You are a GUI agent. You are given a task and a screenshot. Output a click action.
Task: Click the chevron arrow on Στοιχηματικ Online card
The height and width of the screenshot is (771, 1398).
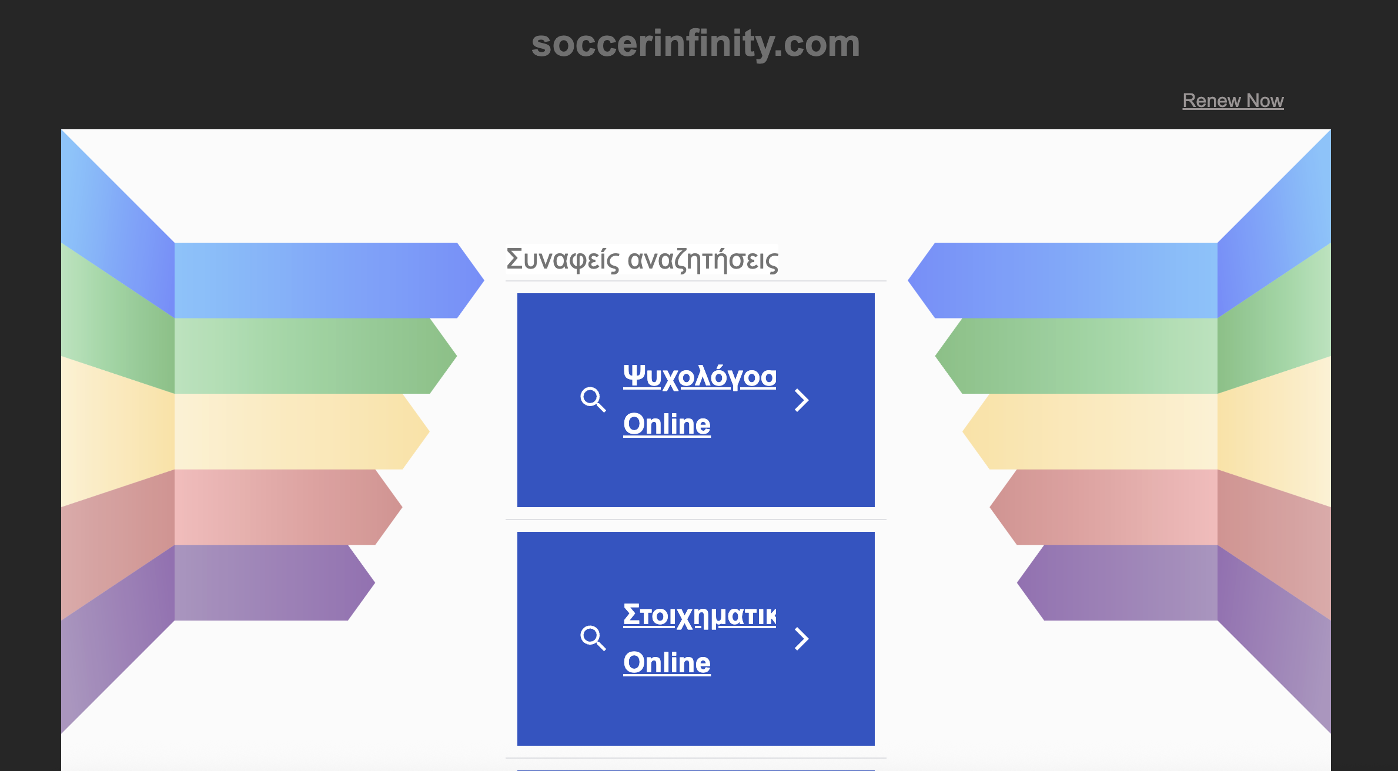point(801,639)
